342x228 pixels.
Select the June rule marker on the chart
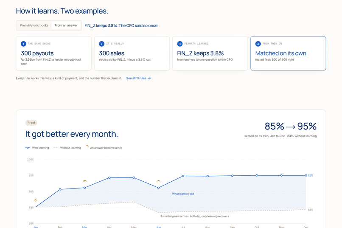pos(158,182)
